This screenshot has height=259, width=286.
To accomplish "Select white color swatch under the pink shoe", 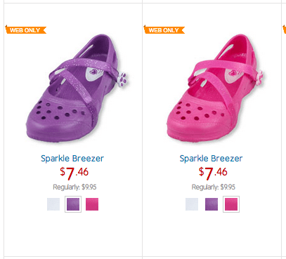I will point(192,204).
